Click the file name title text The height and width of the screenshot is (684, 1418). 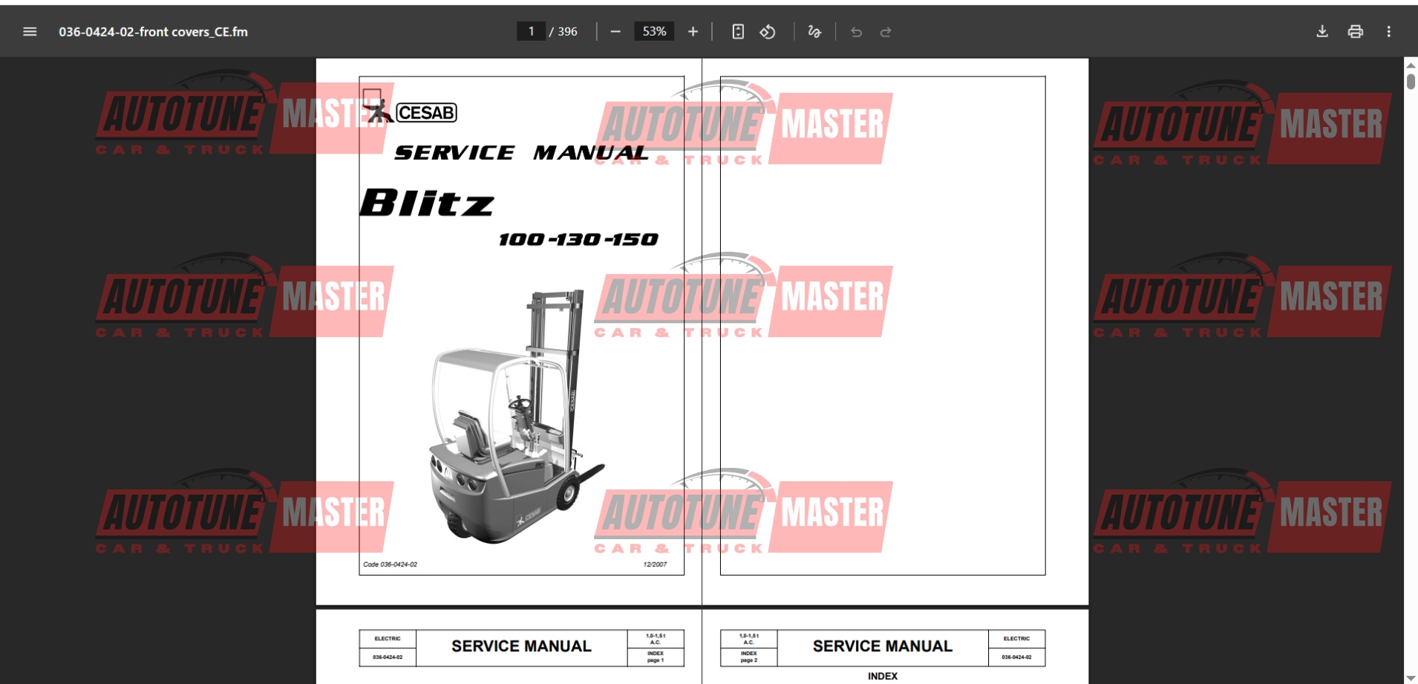tap(153, 32)
